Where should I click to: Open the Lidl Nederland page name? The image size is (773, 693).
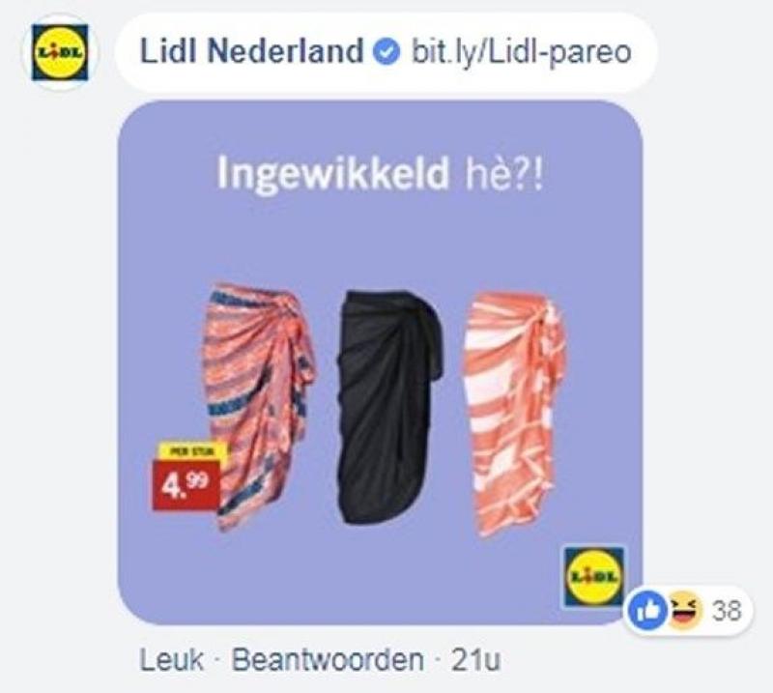pos(252,52)
